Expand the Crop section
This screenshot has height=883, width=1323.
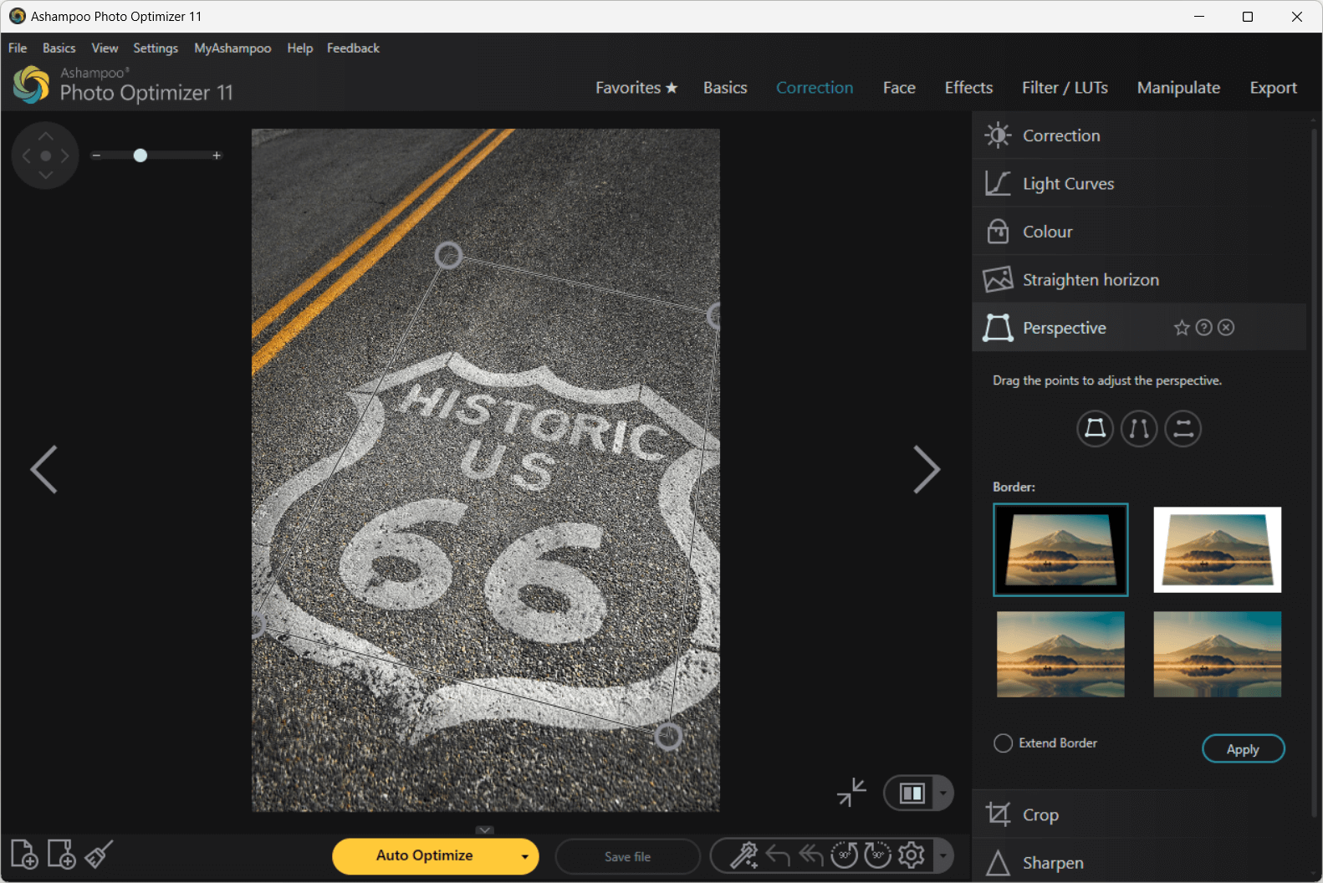tap(1040, 814)
